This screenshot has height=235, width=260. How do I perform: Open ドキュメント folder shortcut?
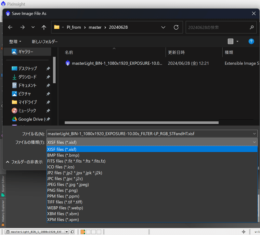27,85
